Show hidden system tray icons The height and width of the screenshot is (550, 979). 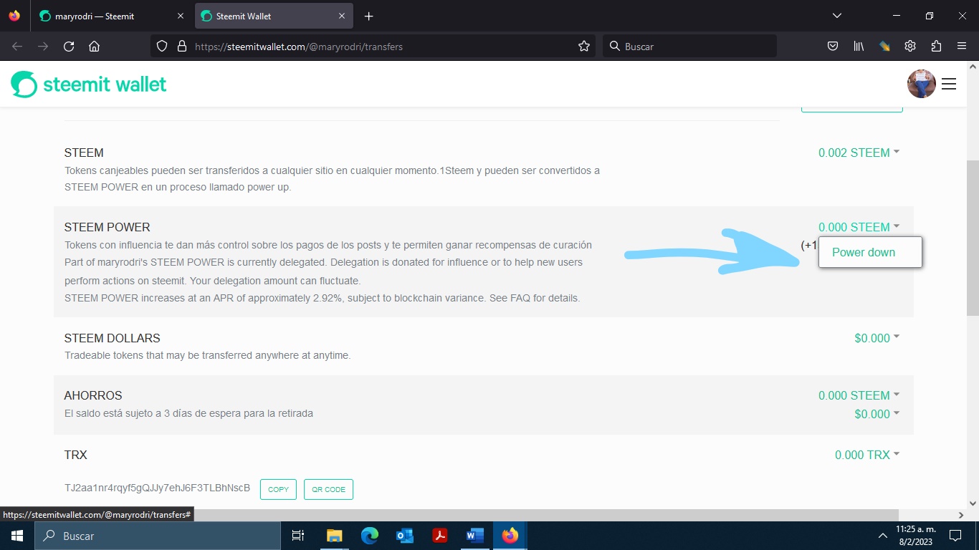(882, 536)
